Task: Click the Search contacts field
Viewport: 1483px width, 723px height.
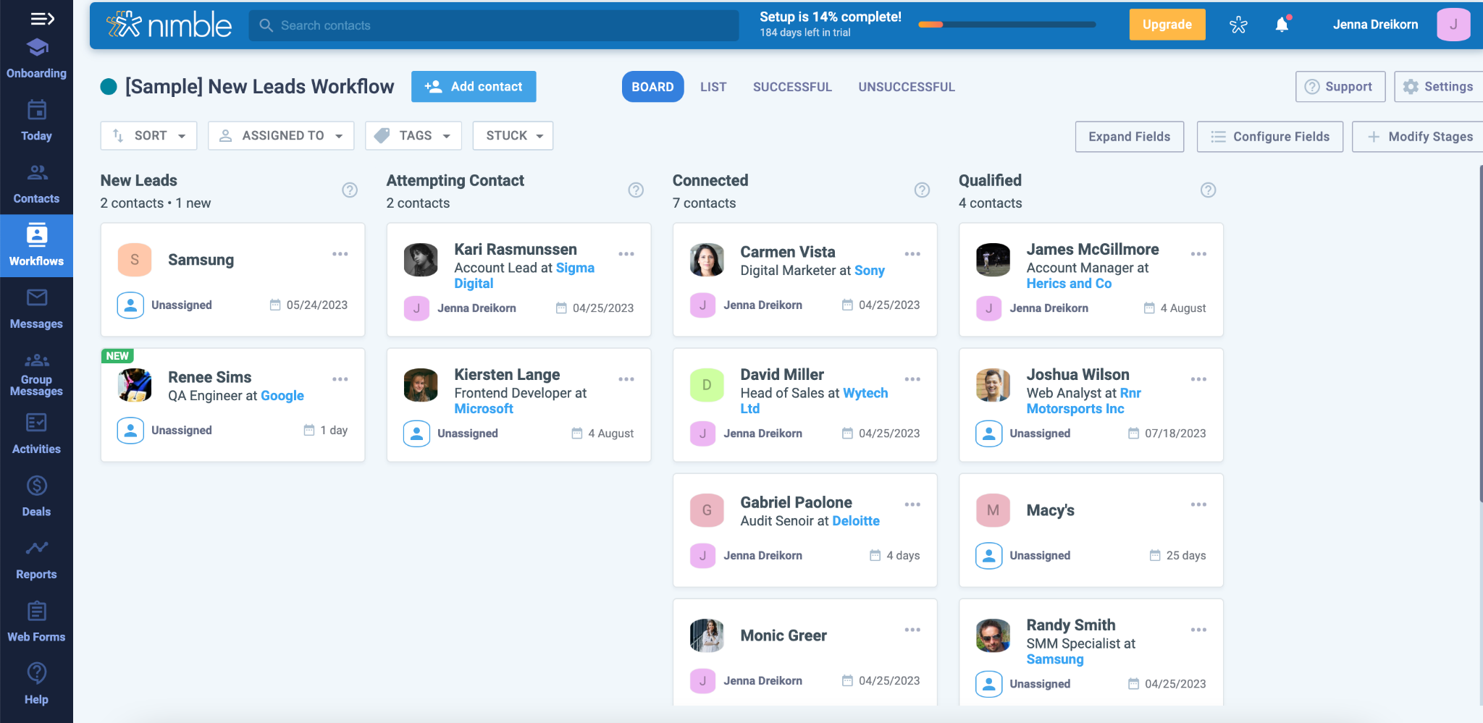Action: click(494, 25)
